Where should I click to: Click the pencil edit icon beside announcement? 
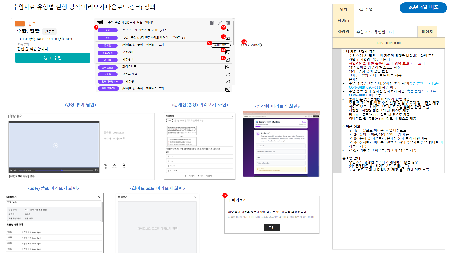tap(220, 23)
